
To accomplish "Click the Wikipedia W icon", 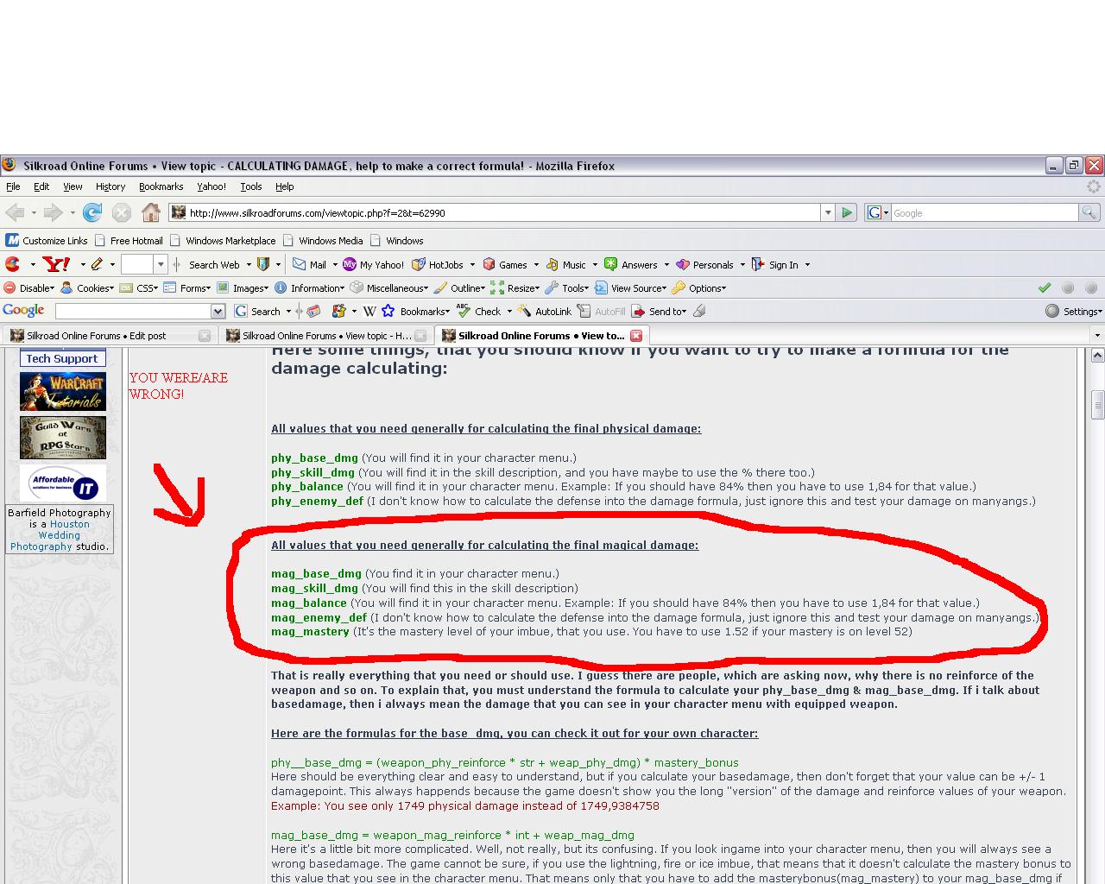I will [x=369, y=312].
